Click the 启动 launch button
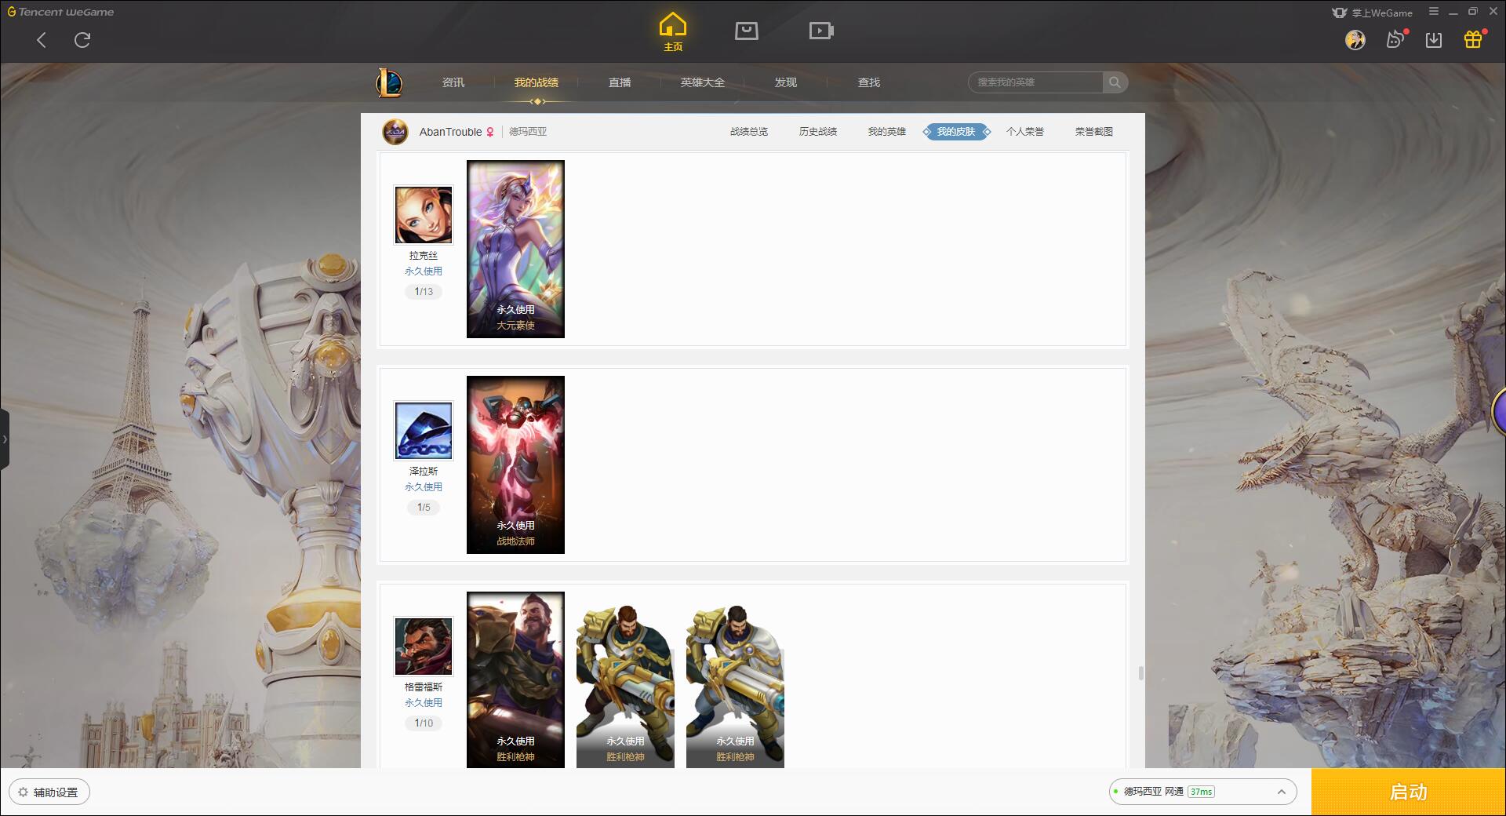This screenshot has width=1506, height=816. click(x=1409, y=792)
